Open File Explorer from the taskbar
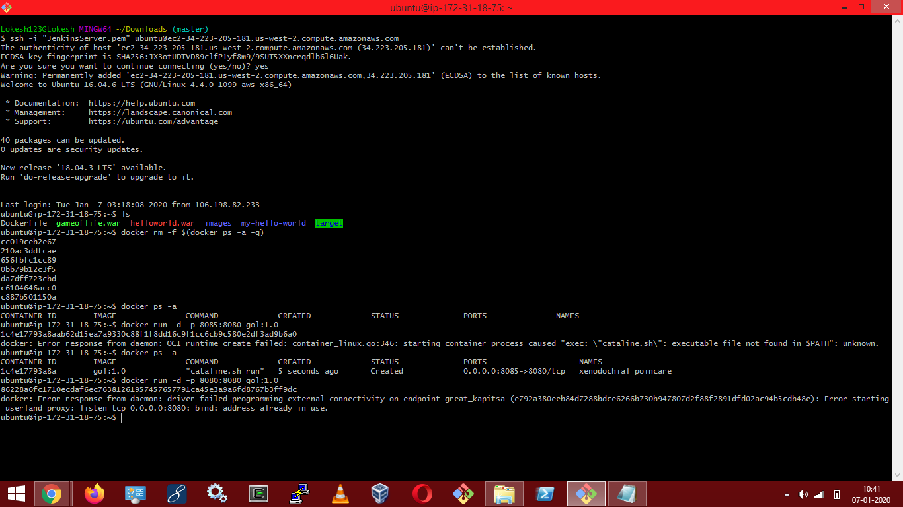Viewport: 903px width, 507px height. (504, 493)
